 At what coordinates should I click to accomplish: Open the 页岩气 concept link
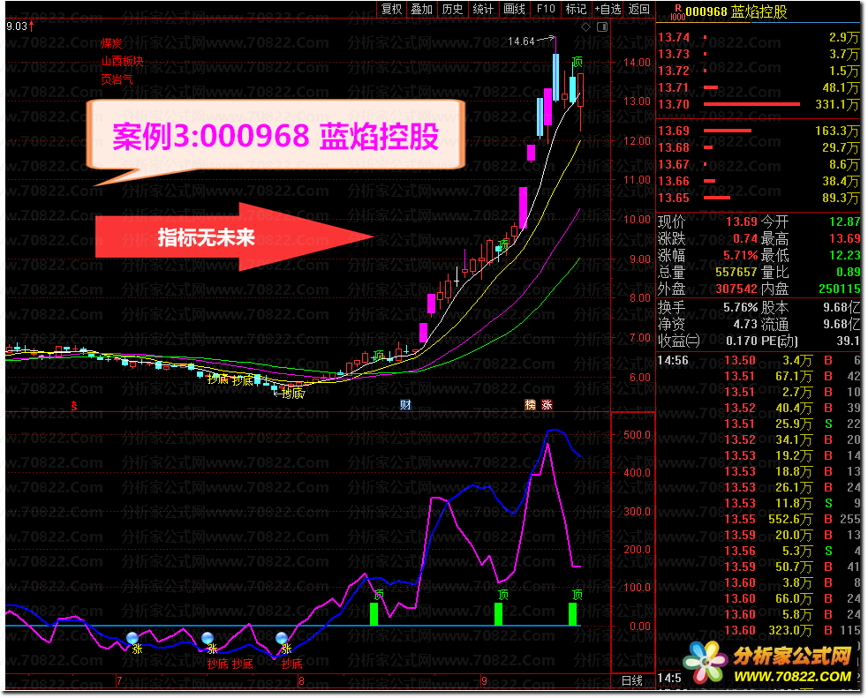(x=117, y=79)
